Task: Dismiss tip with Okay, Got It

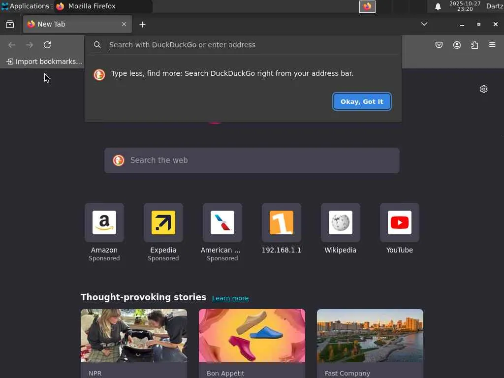Action: pos(362,101)
